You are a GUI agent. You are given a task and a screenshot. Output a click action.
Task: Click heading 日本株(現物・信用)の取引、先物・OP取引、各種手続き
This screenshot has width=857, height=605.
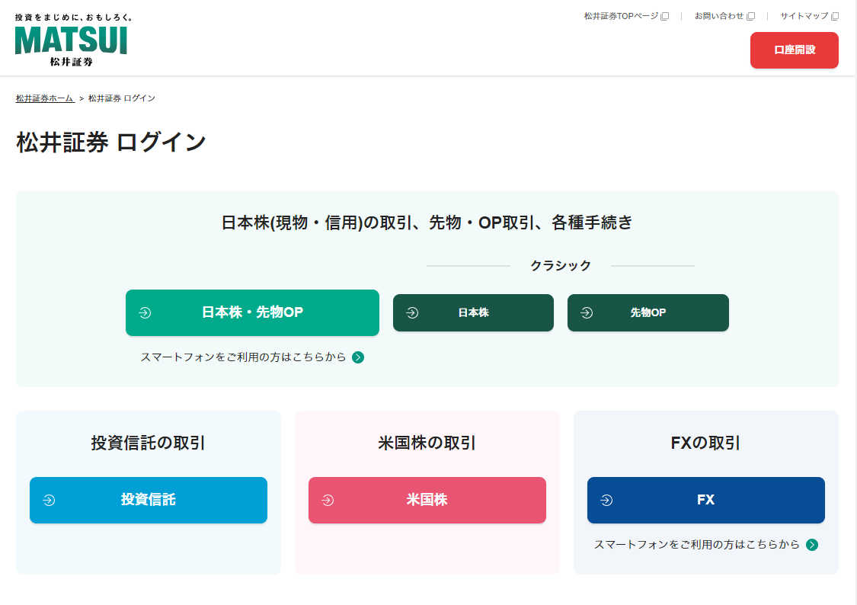click(427, 223)
